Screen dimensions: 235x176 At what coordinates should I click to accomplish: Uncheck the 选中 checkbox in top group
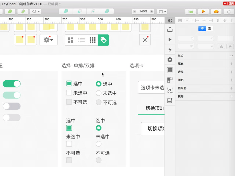pos(69,83)
